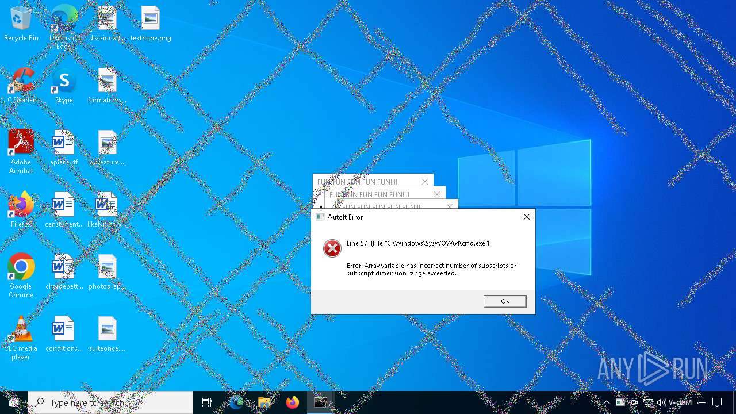Click the taskbar search box

(x=110, y=402)
